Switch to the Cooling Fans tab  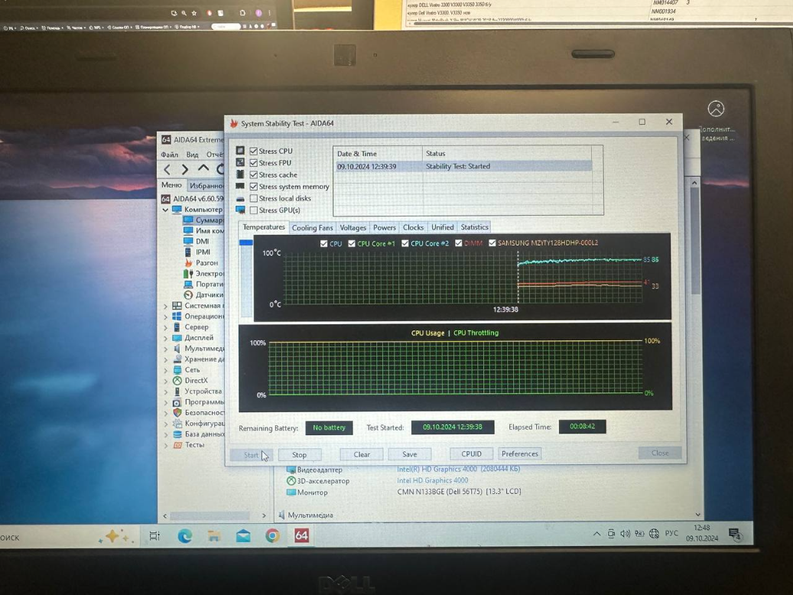click(313, 228)
